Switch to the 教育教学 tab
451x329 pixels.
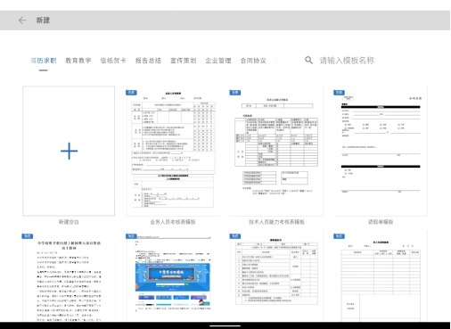(78, 61)
